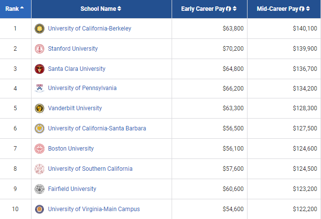Viewport: 321px width, 219px height.
Task: Open the Stanford University link
Action: [x=73, y=49]
